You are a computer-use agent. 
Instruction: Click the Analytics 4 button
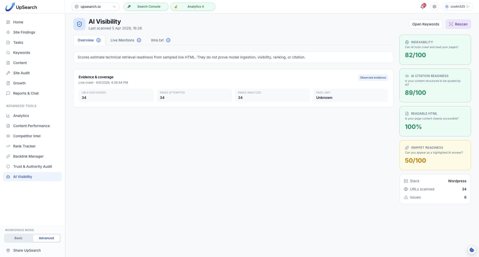pyautogui.click(x=193, y=7)
